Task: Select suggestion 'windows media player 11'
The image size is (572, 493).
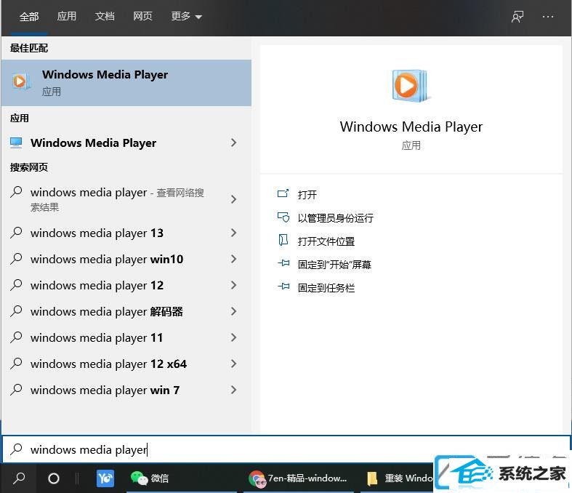Action: pyautogui.click(x=97, y=337)
